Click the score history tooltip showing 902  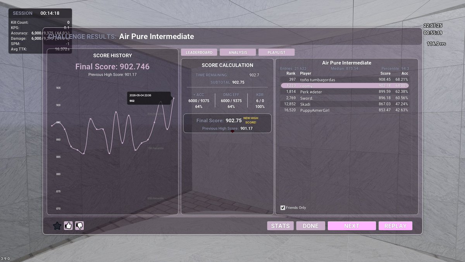pyautogui.click(x=149, y=98)
